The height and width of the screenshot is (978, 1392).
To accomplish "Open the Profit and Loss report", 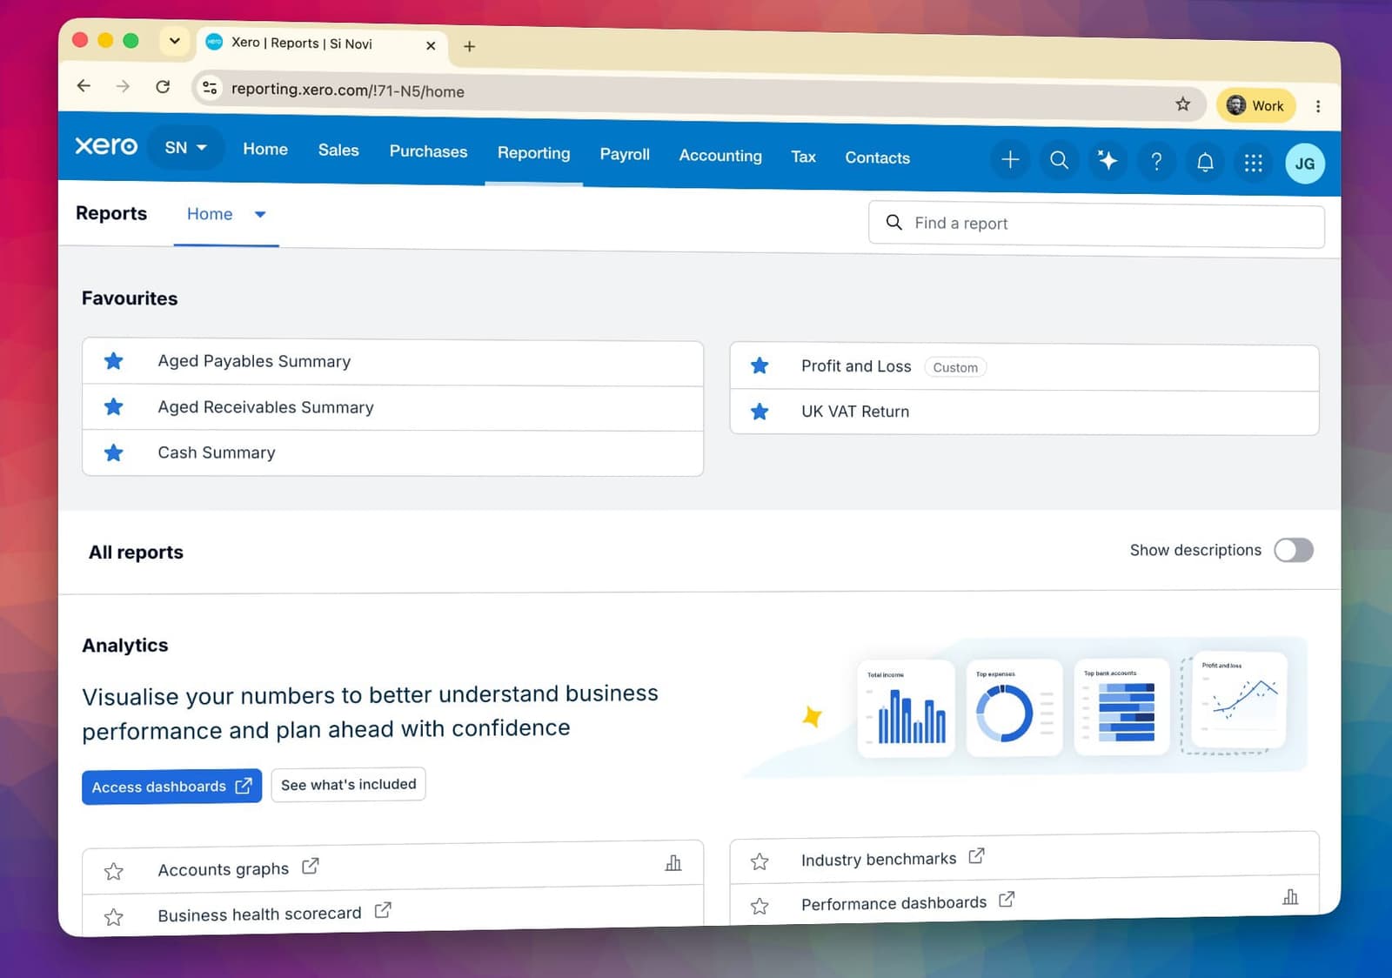I will pyautogui.click(x=856, y=366).
